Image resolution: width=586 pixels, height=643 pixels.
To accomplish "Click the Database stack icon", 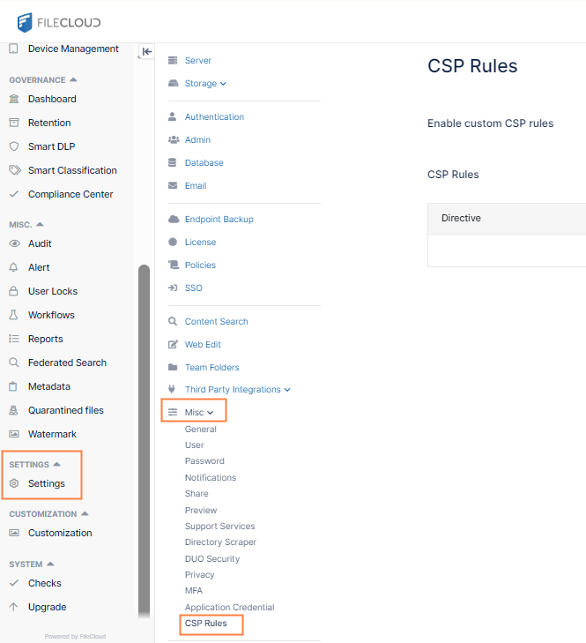I will [173, 163].
